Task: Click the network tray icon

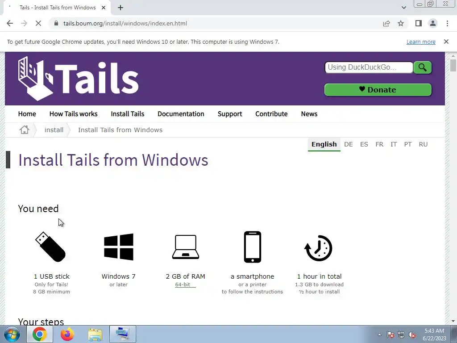Action: [401, 335]
